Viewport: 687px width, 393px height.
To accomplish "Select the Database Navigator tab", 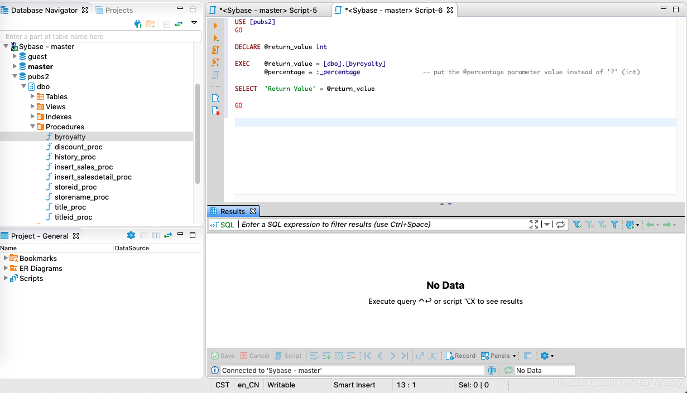I will (x=44, y=10).
